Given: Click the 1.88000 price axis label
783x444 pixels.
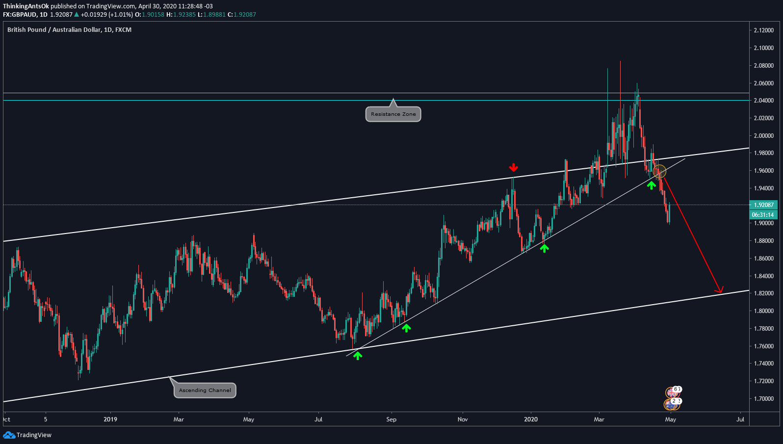Looking at the screenshot, I should pos(764,241).
